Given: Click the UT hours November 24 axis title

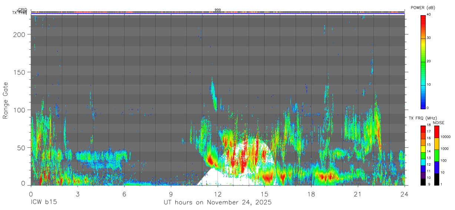Looking at the screenshot, I should (217, 203).
